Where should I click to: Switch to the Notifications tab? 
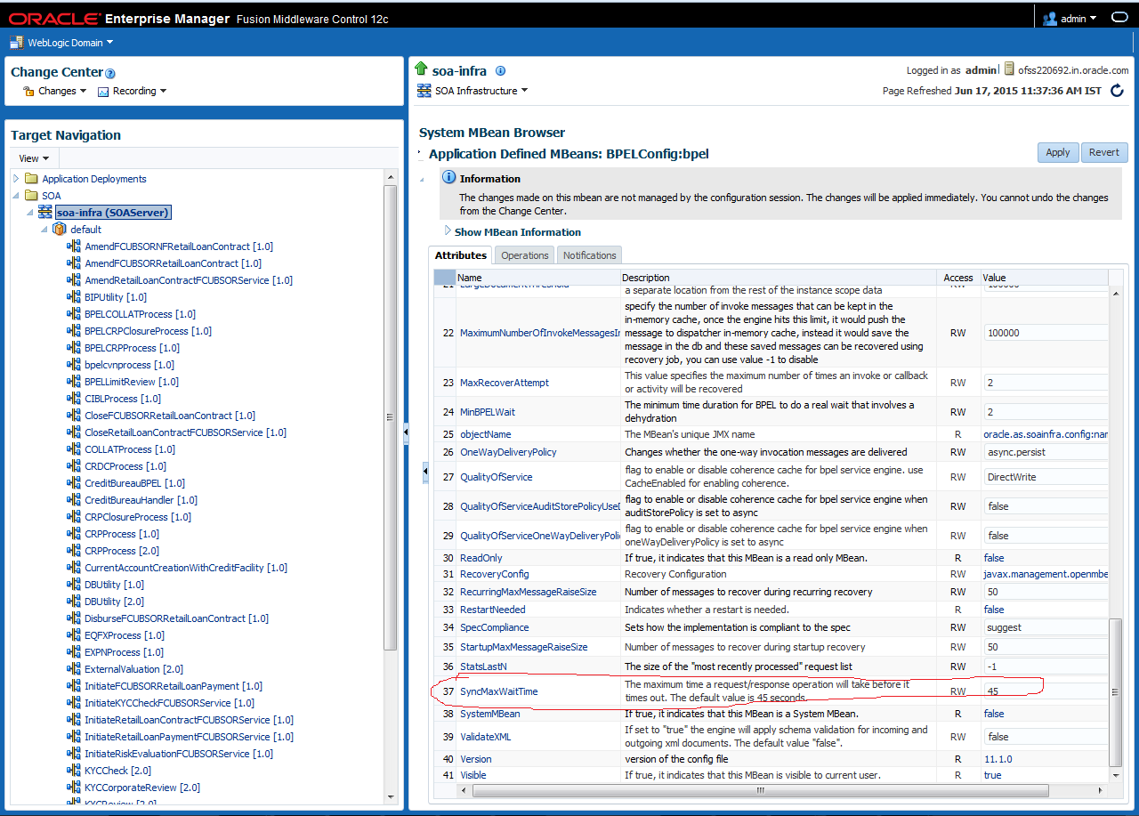coord(589,255)
